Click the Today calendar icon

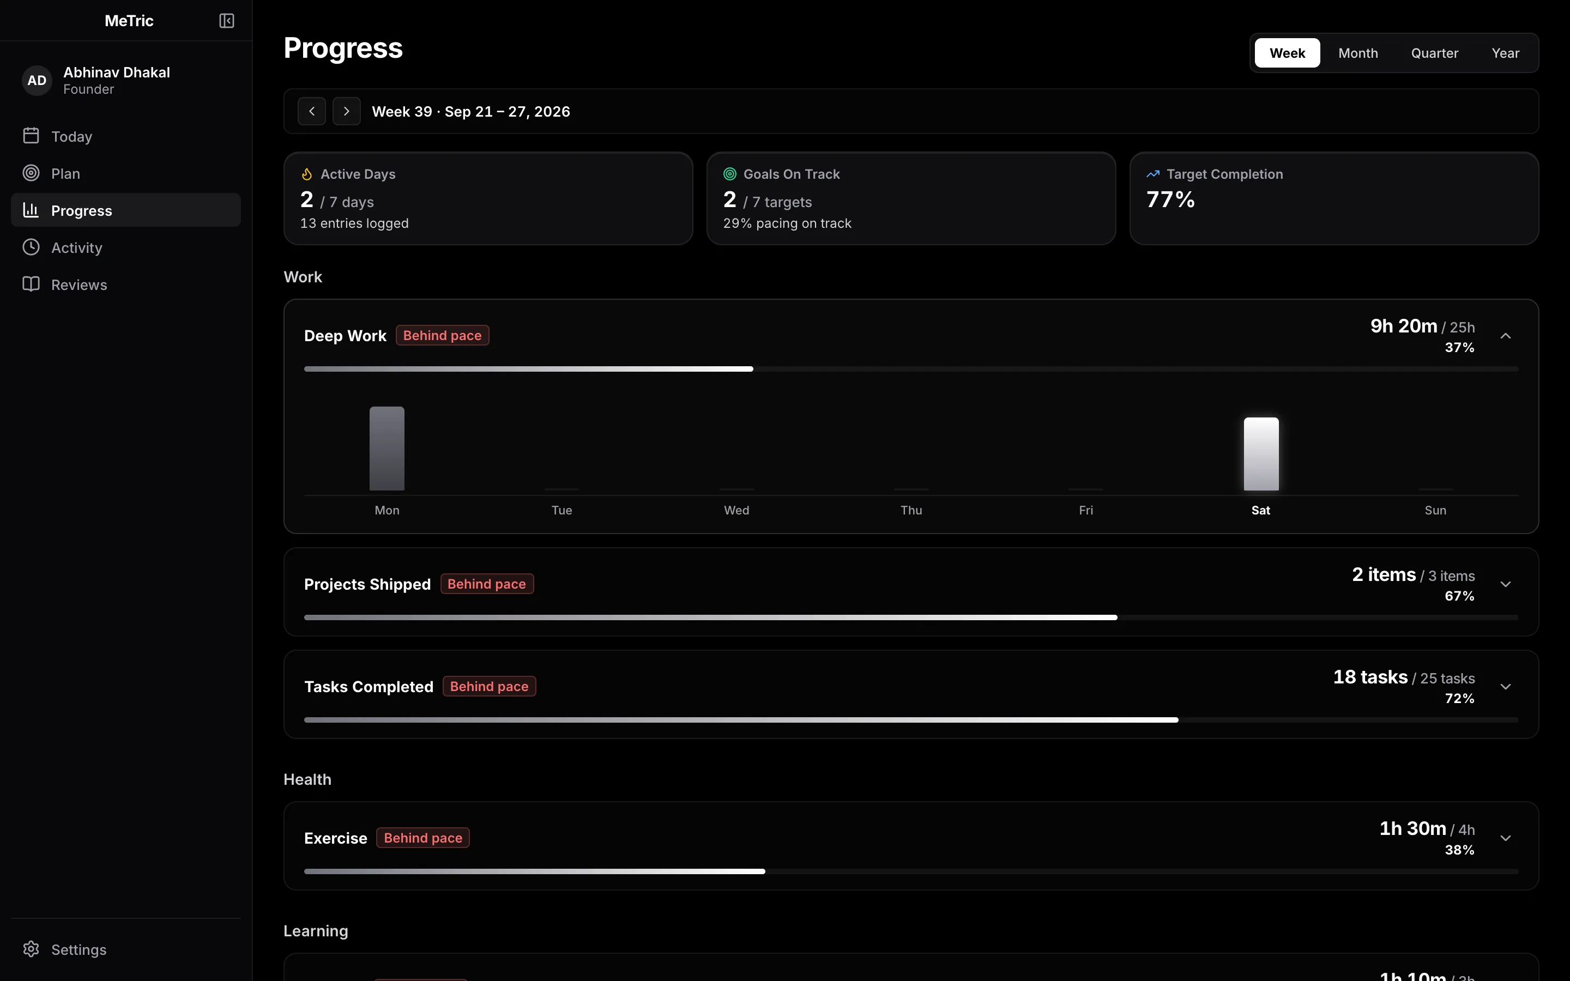(31, 136)
